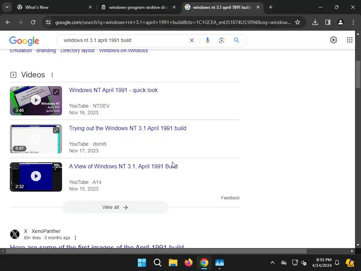View site information icon in address bar

(48, 22)
